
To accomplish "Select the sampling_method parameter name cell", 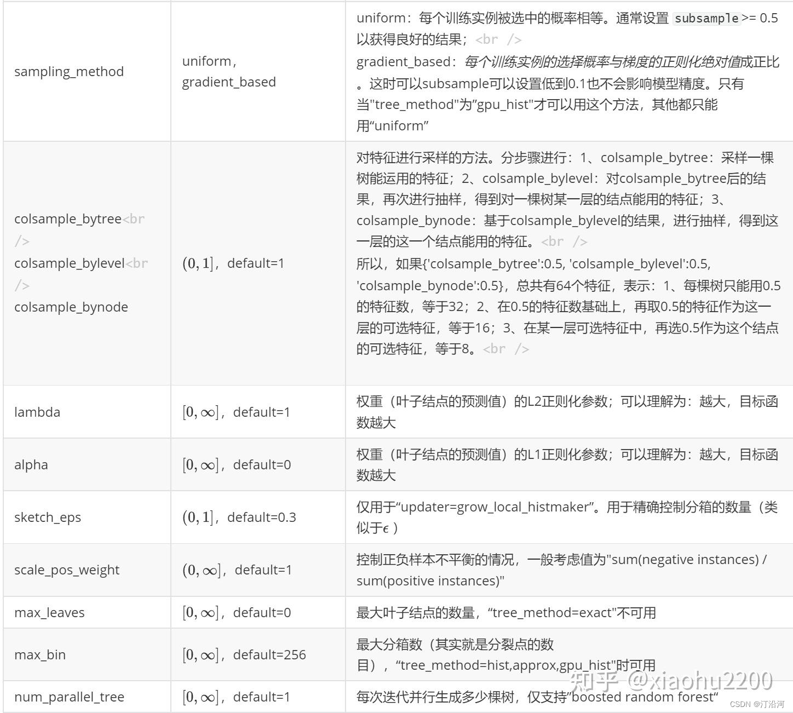I will pyautogui.click(x=87, y=71).
